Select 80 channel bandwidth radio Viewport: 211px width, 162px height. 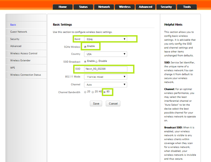(x=105, y=92)
